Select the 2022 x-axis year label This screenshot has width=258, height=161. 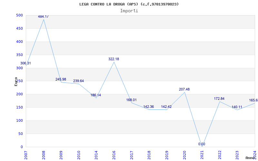tap(220, 155)
